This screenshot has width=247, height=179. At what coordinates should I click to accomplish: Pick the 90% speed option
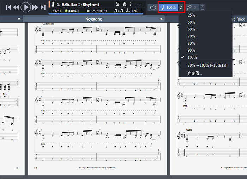coord(192,50)
